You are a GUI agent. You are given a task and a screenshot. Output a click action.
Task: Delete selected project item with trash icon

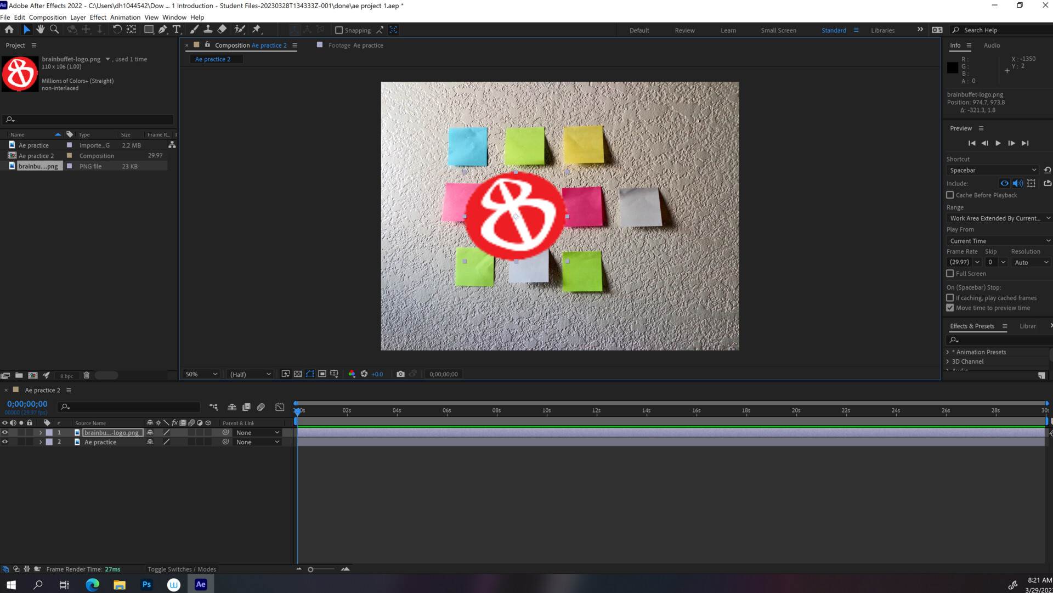point(86,376)
